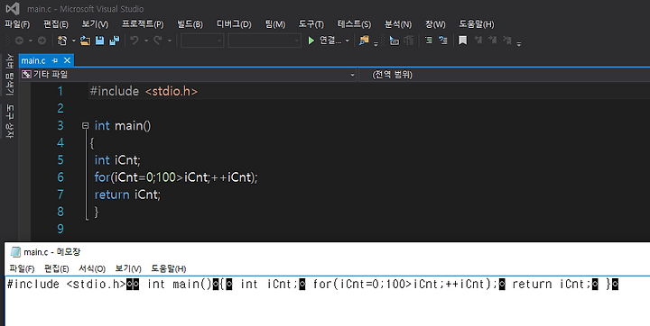Click the clear bookmarks icon
The width and height of the screenshot is (650, 326).
pos(506,41)
